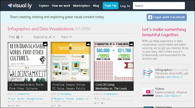Open Ariela liker profile link
Screen dimensions: 195x108
coord(21,99)
